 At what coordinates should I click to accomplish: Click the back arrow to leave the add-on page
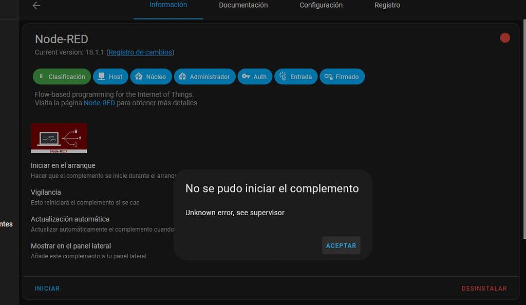(35, 6)
